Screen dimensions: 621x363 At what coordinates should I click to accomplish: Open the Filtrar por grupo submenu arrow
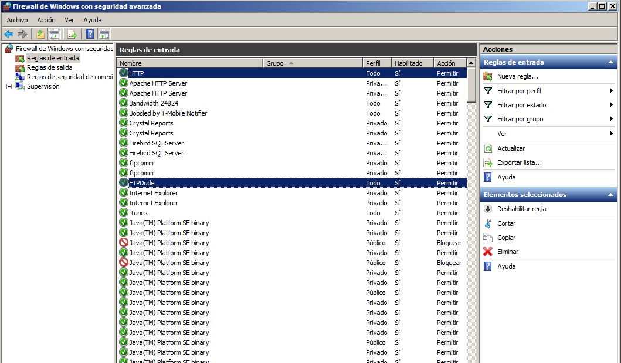[611, 119]
